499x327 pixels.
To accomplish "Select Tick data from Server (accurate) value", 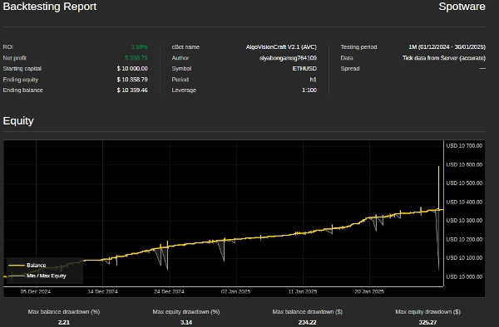I will pos(444,58).
